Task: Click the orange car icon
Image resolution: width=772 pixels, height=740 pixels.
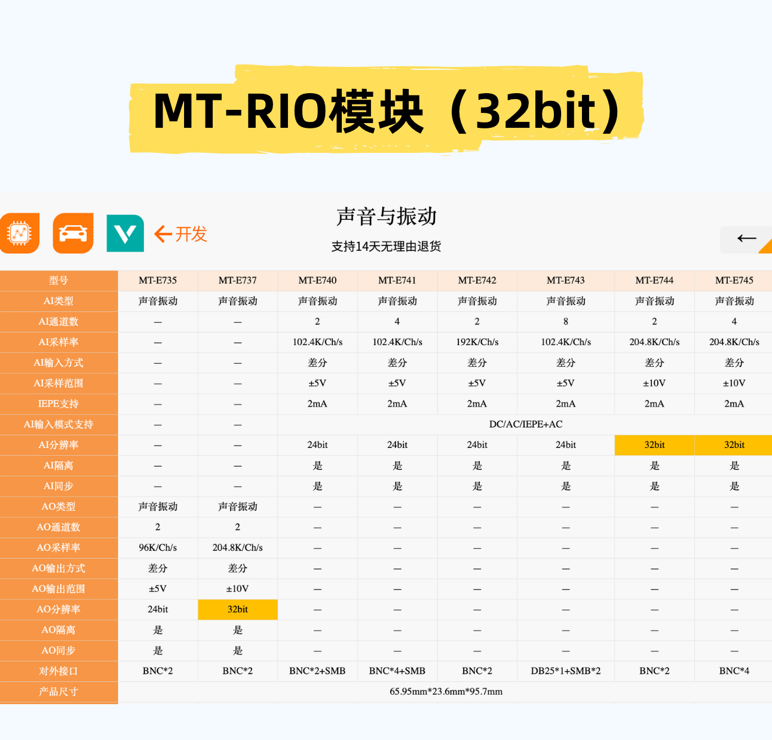Action: [73, 233]
